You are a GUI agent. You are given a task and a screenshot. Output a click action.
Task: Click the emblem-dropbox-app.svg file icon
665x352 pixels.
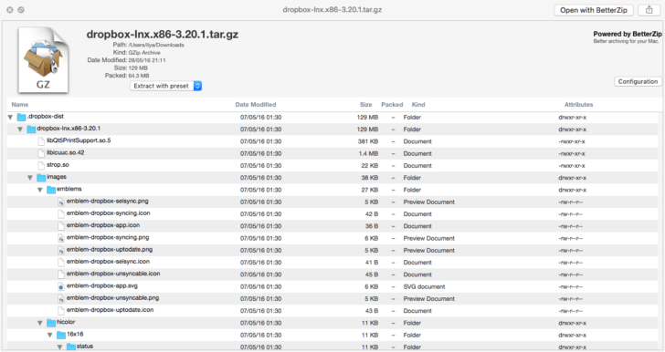point(61,286)
